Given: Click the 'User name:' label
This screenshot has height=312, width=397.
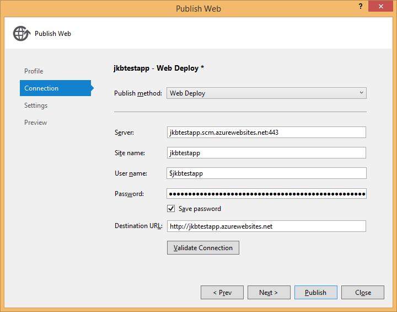Looking at the screenshot, I should click(131, 173).
